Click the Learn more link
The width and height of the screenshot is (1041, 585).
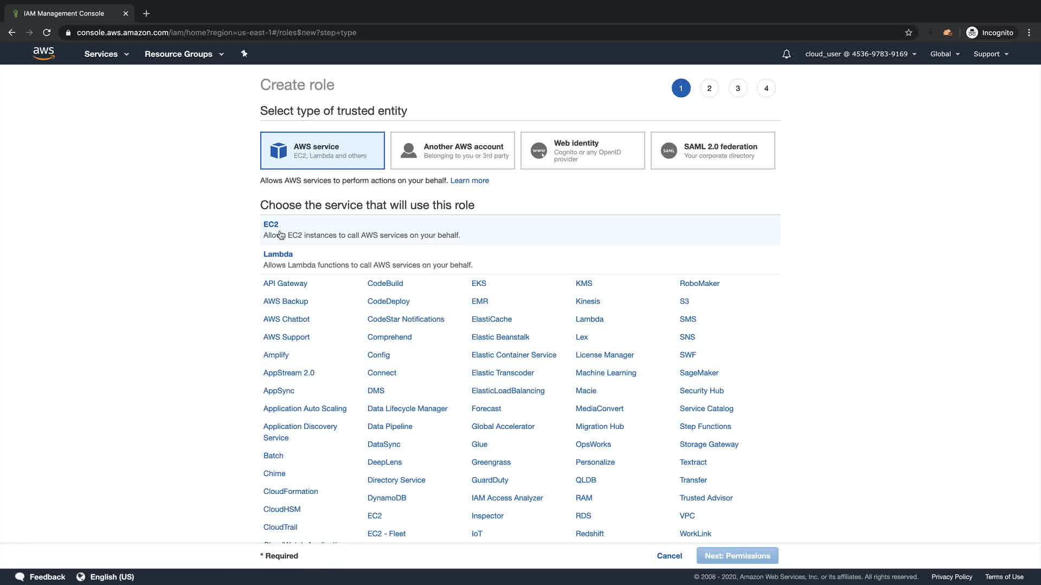[469, 180]
